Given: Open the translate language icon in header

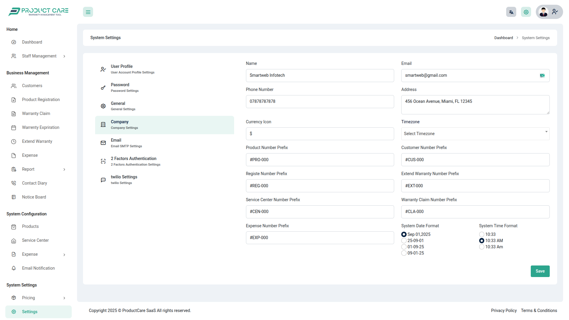Looking at the screenshot, I should point(511,12).
